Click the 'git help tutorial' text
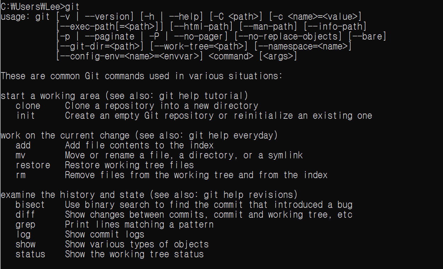 [x=201, y=96]
